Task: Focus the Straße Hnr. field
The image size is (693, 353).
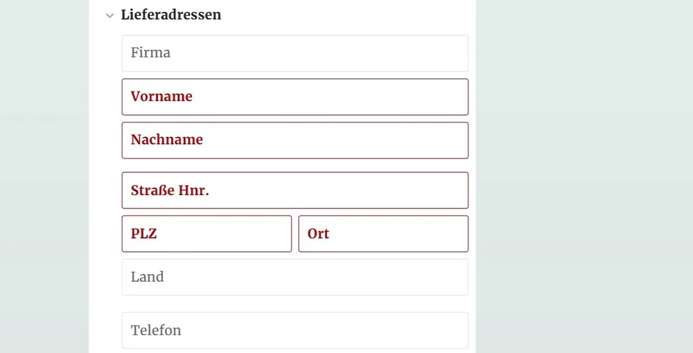Action: pyautogui.click(x=295, y=190)
